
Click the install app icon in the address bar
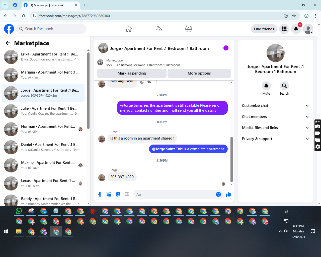(286, 16)
